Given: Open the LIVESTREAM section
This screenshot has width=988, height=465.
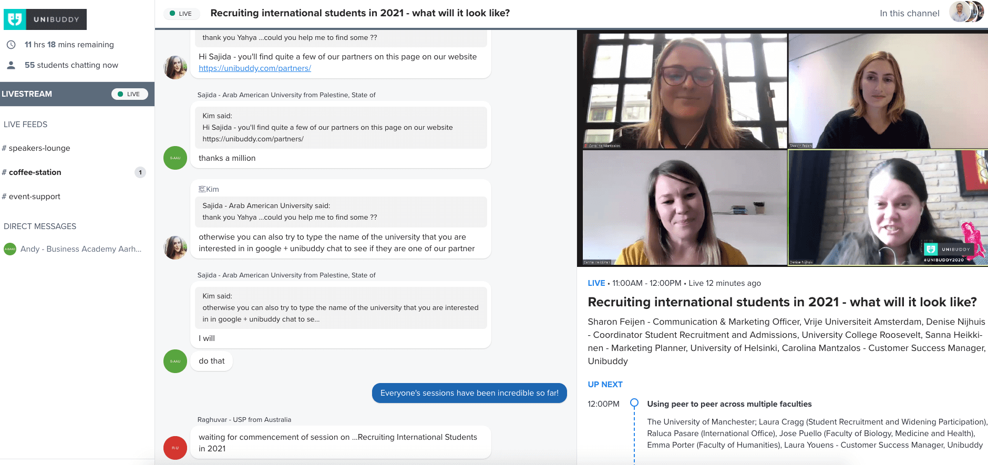Looking at the screenshot, I should pyautogui.click(x=77, y=94).
